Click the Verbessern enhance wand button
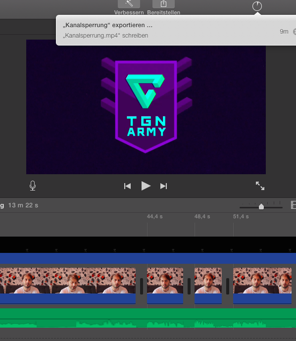This screenshot has height=341, width=296. pos(129,4)
